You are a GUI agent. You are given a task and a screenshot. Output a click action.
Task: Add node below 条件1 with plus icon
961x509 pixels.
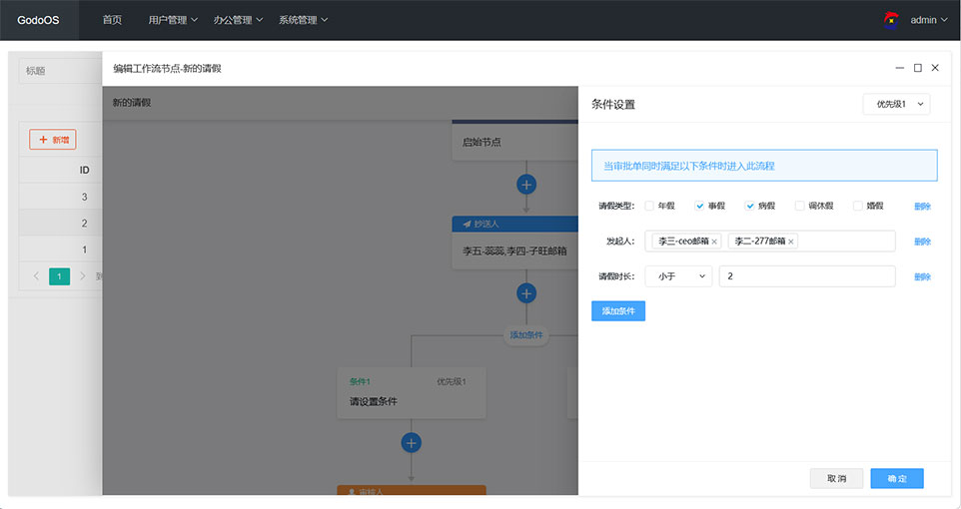(x=412, y=443)
